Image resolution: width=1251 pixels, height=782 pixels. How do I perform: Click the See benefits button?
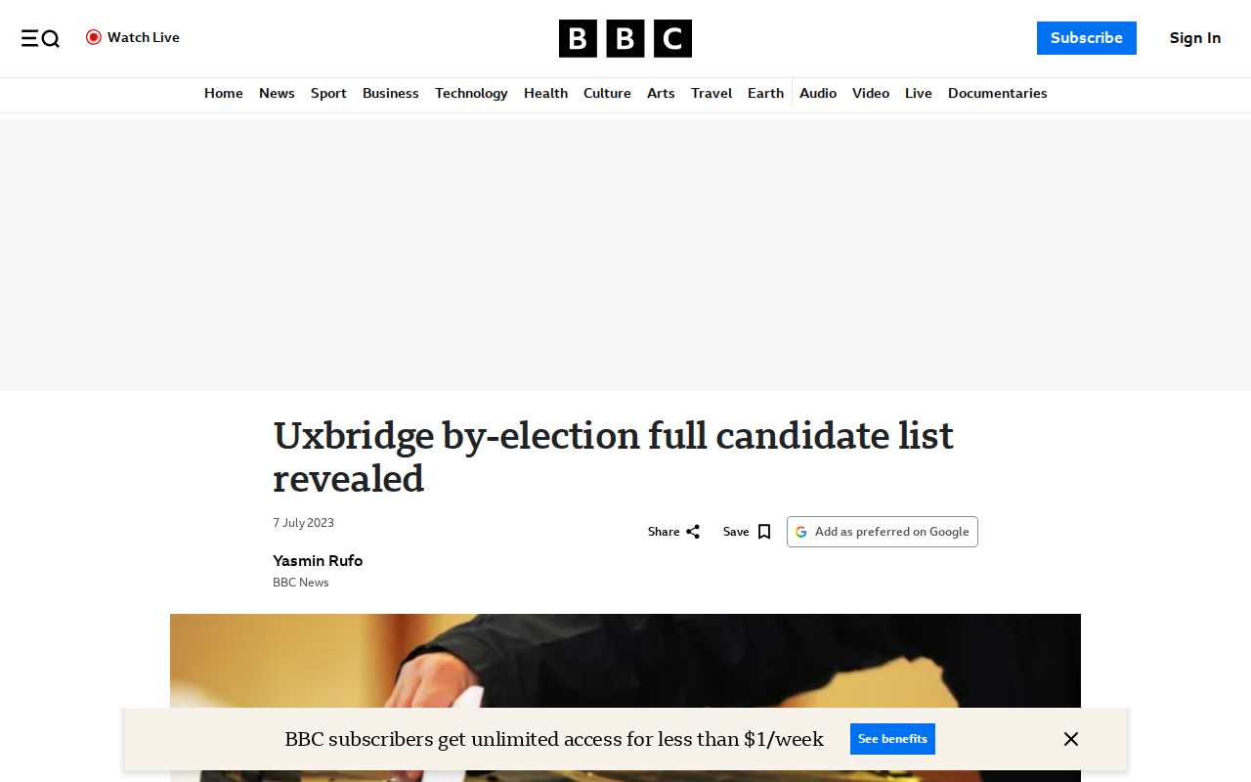tap(892, 739)
